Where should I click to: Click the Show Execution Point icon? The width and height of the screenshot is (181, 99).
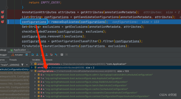click(x=27, y=55)
